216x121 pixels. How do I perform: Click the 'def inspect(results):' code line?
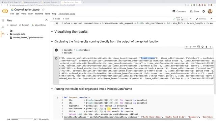click(77, 97)
